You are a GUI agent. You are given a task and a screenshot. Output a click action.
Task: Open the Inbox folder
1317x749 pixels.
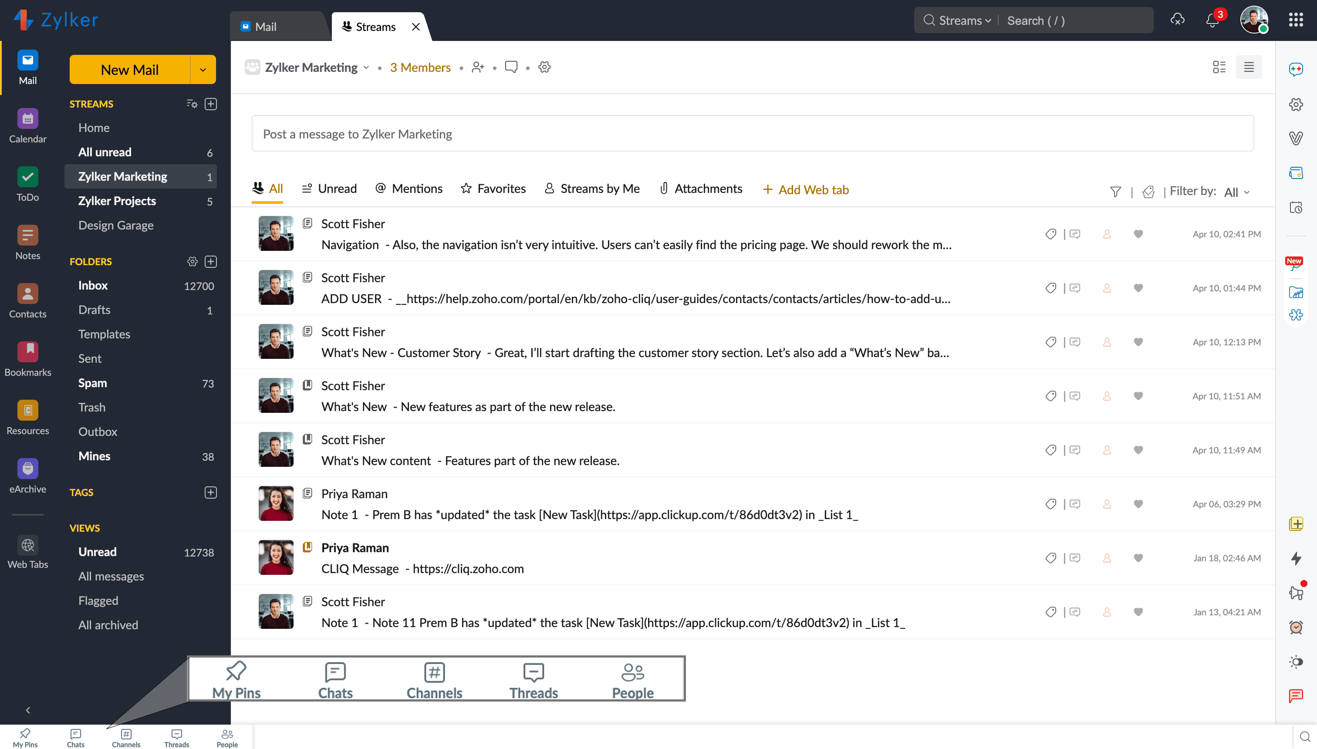pyautogui.click(x=140, y=286)
